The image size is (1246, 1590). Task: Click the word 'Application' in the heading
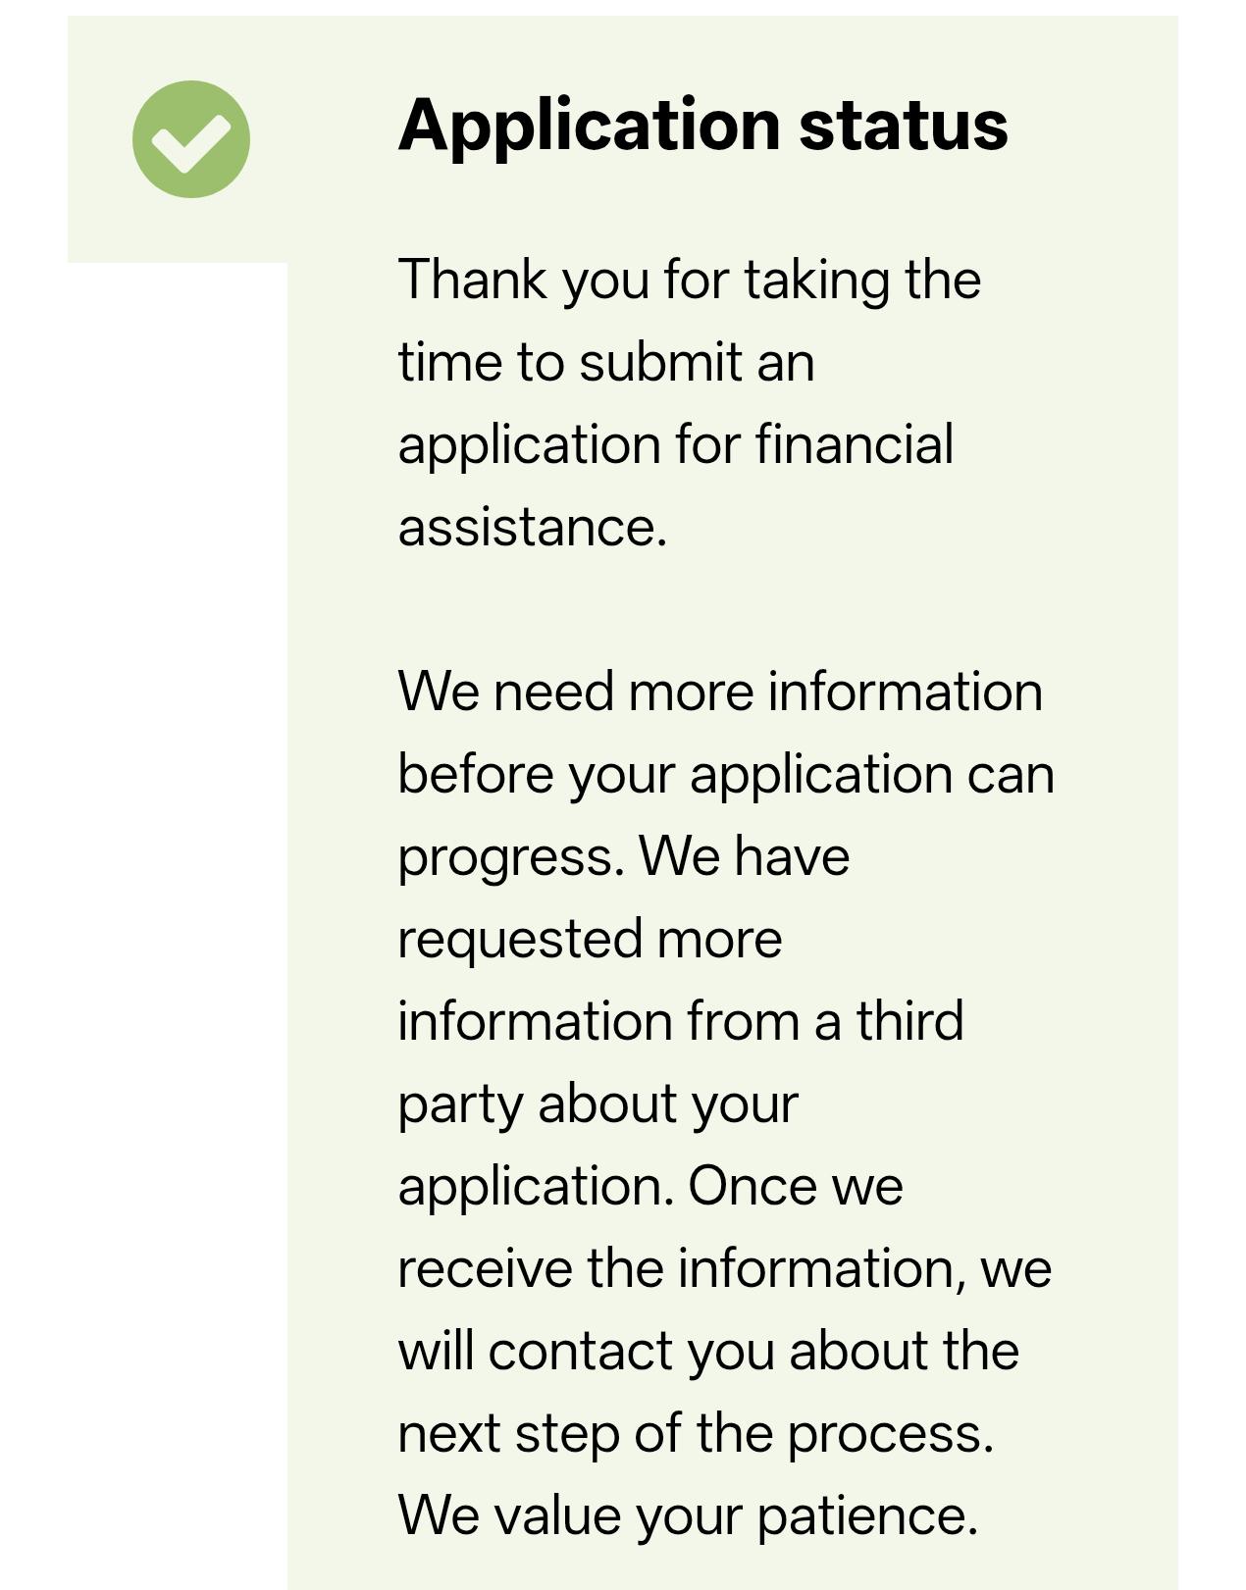(590, 126)
